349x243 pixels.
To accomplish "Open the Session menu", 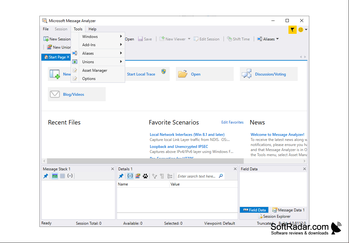I will 61,29.
